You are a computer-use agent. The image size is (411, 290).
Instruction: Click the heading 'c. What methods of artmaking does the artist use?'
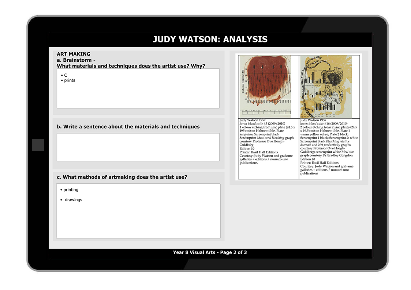point(122,177)
